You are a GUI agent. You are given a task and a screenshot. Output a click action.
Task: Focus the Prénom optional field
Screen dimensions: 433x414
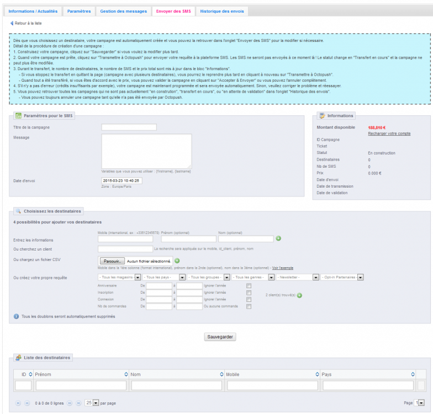pyautogui.click(x=189, y=238)
